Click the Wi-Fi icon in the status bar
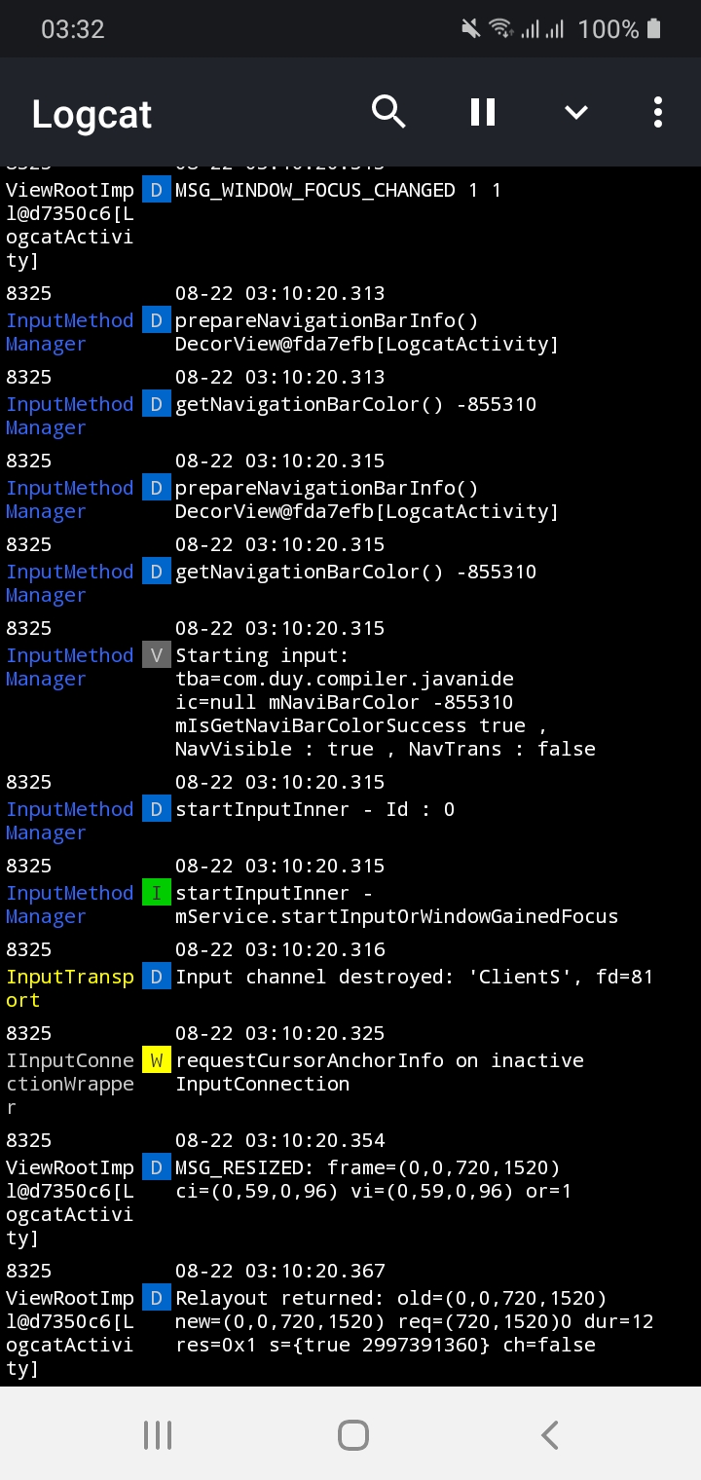Viewport: 701px width, 1480px height. coord(502,28)
